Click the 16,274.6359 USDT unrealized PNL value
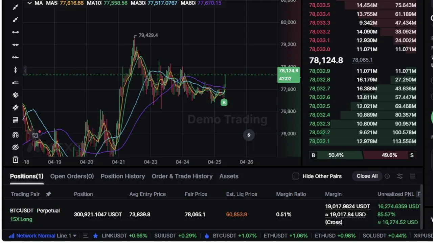 tap(398, 206)
